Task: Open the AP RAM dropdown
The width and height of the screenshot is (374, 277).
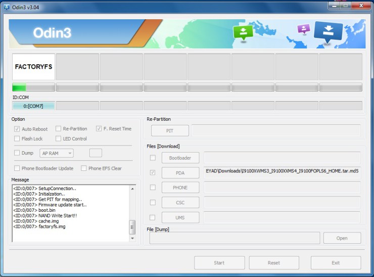Action: (x=56, y=153)
